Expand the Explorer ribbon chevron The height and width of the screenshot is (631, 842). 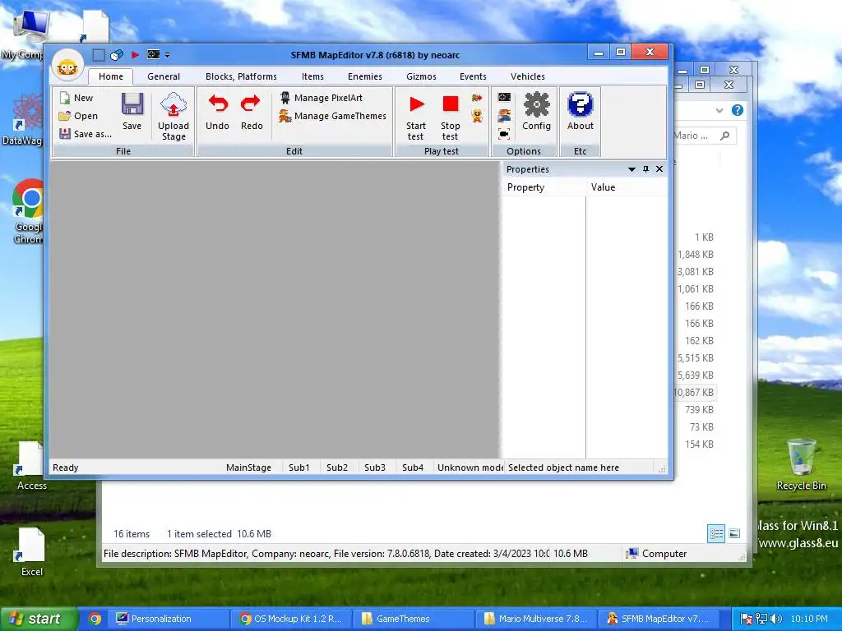tap(719, 111)
